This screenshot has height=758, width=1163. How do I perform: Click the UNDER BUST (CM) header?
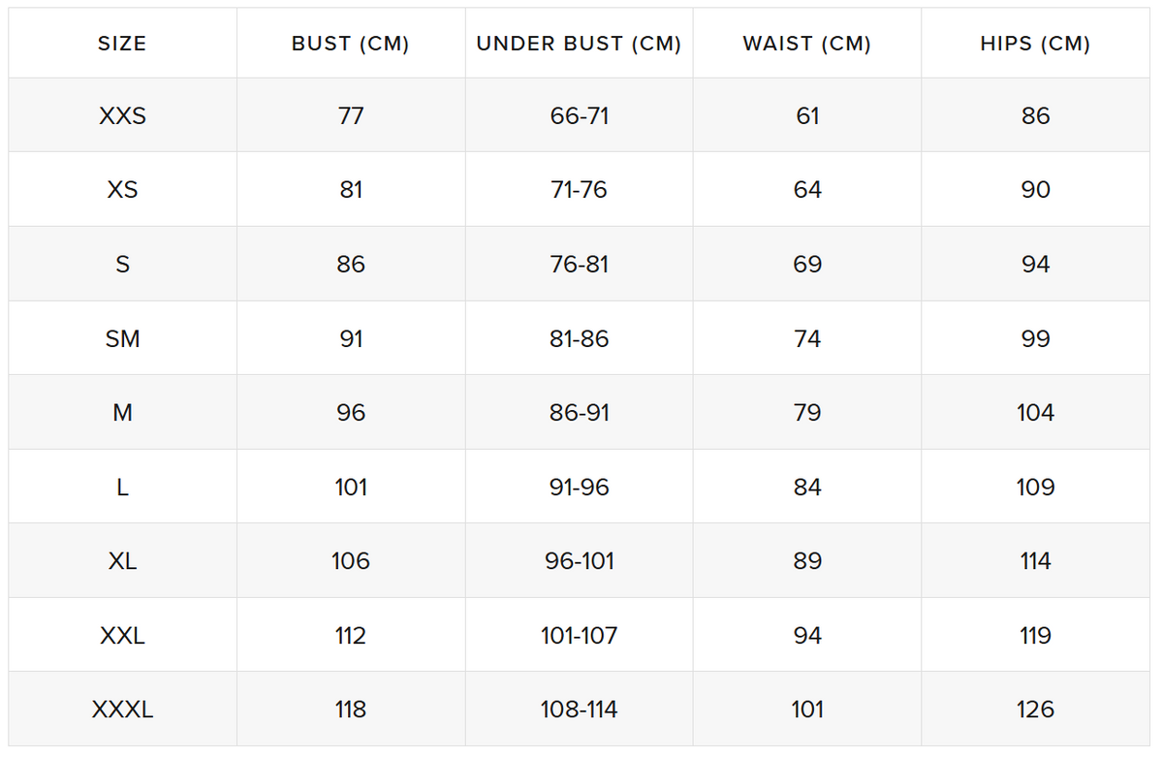pyautogui.click(x=579, y=44)
